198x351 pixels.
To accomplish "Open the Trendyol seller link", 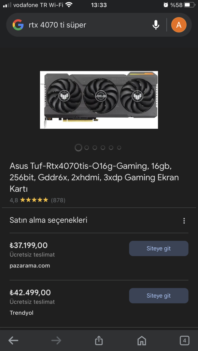I will [21, 313].
